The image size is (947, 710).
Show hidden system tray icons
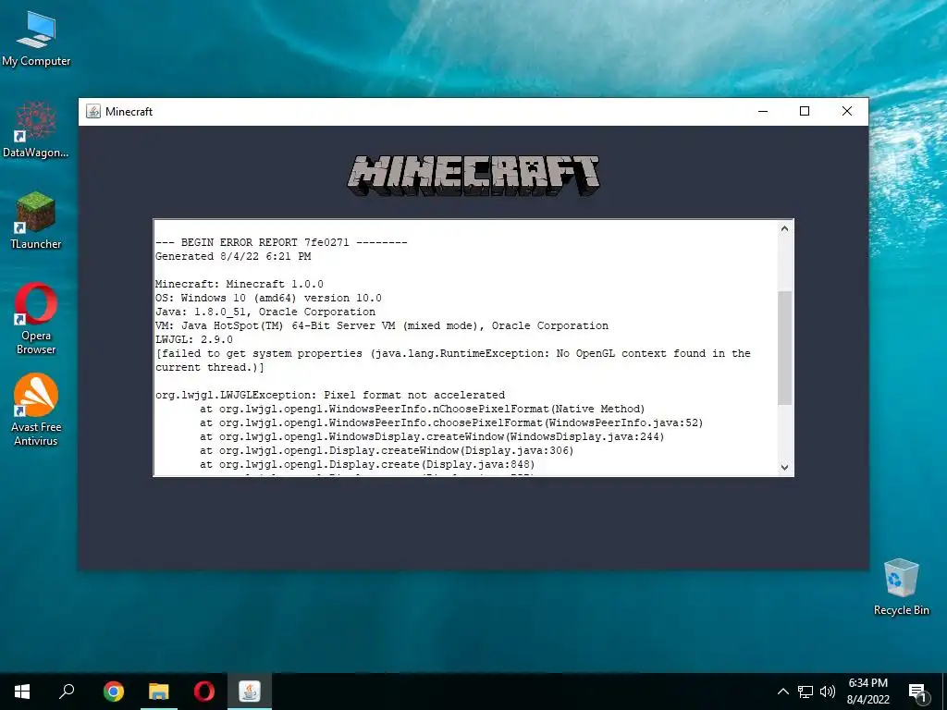pos(782,692)
